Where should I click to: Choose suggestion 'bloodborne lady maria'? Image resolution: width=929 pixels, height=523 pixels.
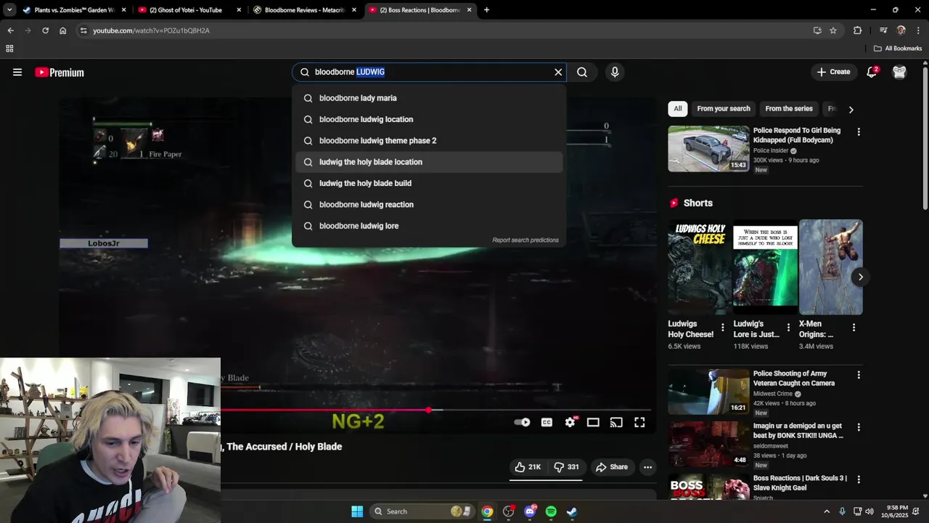click(429, 98)
